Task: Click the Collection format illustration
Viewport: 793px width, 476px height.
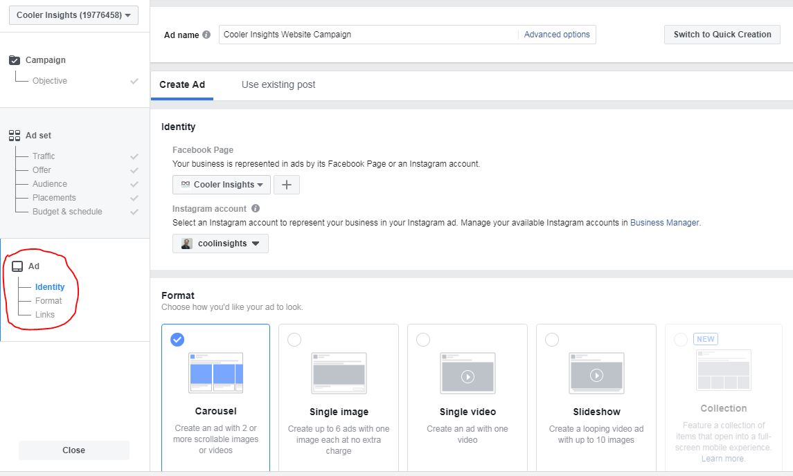Action: tap(724, 370)
